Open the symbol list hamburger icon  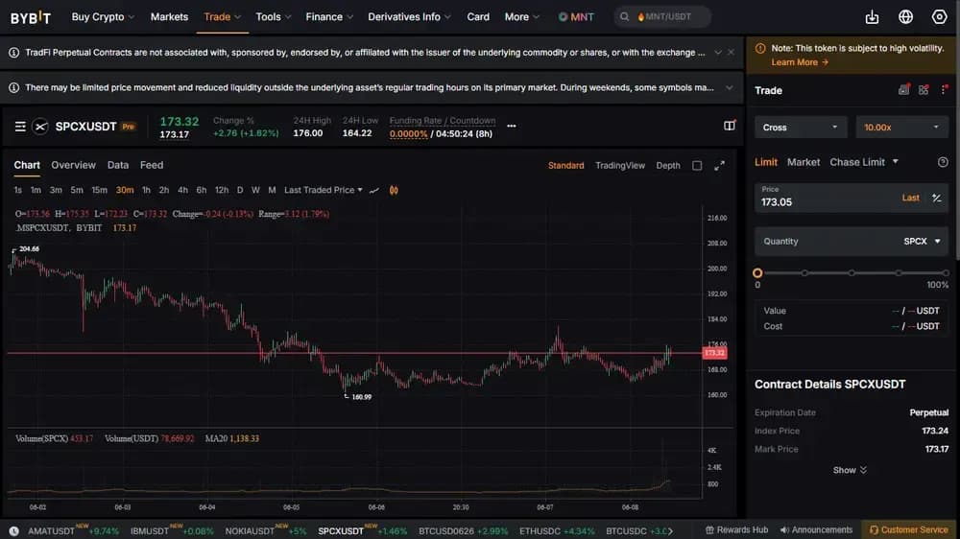[20, 127]
